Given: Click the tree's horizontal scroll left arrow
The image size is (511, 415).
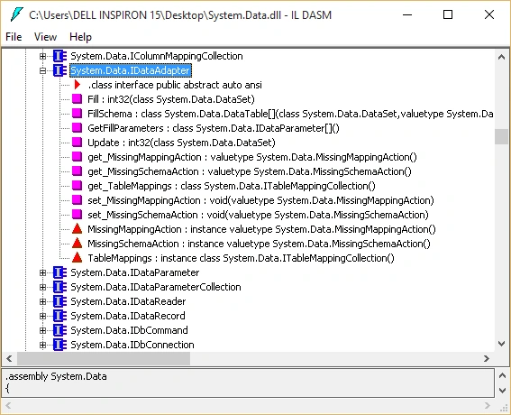Looking at the screenshot, I should 9,358.
